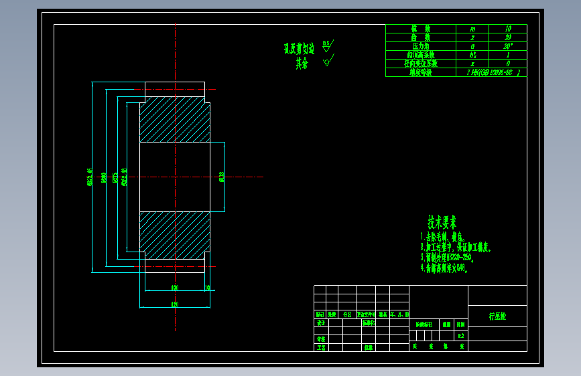Click technical requirement line 2 text
581x376 pixels.
[456, 248]
